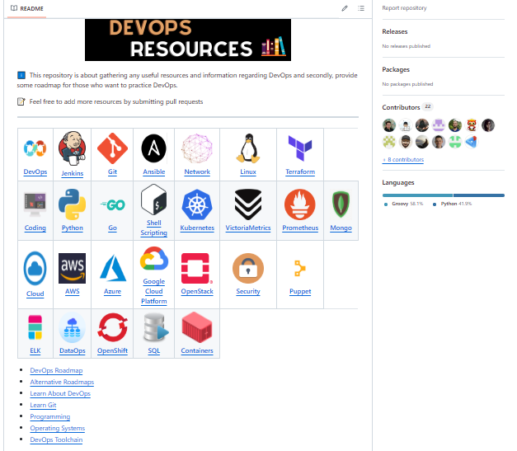Open the Report repository link
This screenshot has width=517, height=451.
pos(404,8)
